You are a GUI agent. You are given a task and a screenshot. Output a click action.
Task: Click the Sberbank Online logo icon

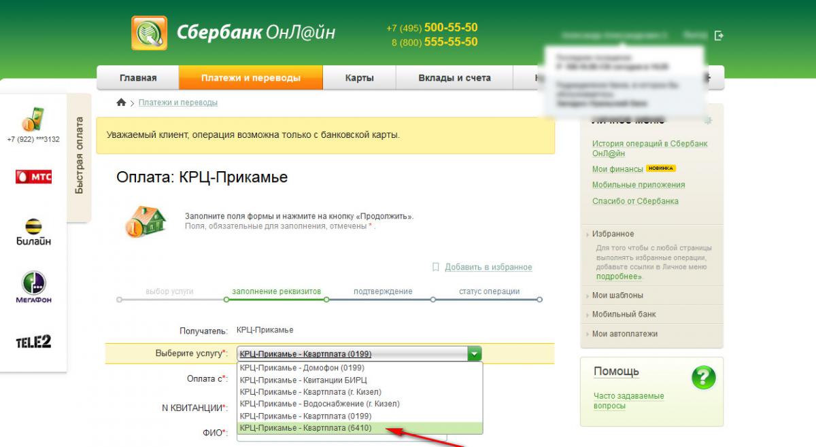coord(149,33)
